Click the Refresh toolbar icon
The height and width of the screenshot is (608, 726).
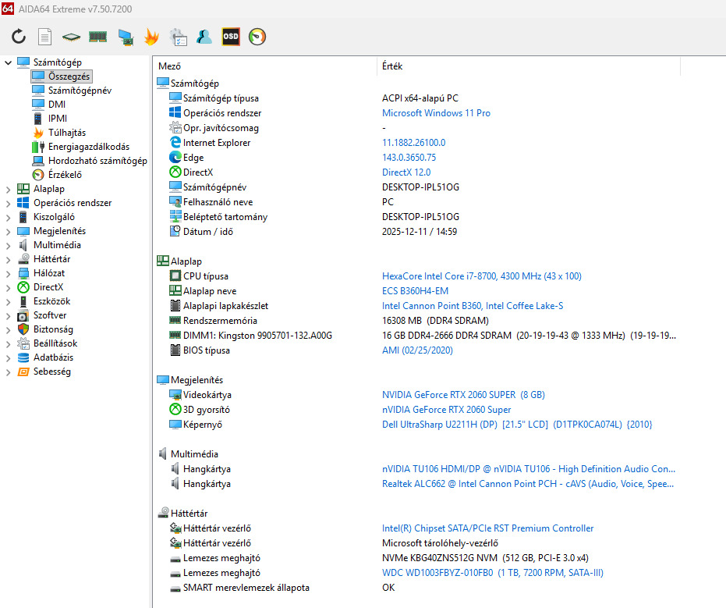pyautogui.click(x=19, y=37)
